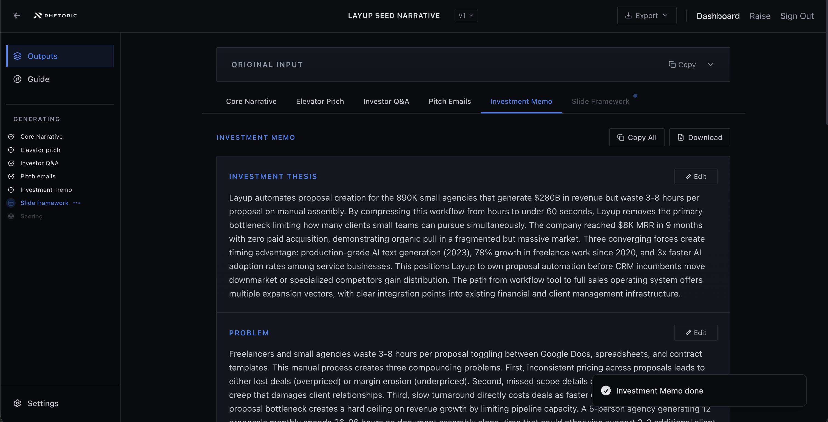Open Settings via the gear icon
Image resolution: width=828 pixels, height=422 pixels.
pyautogui.click(x=17, y=403)
